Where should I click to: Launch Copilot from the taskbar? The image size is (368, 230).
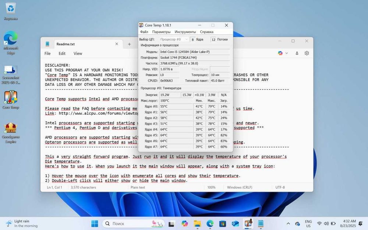point(185,223)
